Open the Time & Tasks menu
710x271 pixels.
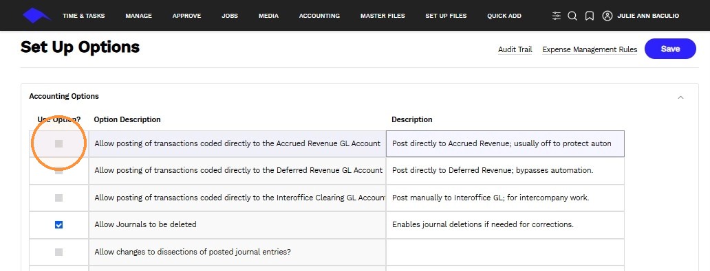click(84, 16)
